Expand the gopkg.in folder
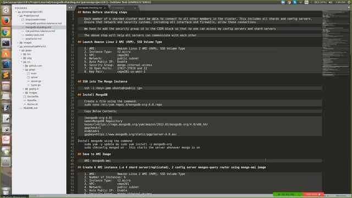 click(x=24, y=89)
